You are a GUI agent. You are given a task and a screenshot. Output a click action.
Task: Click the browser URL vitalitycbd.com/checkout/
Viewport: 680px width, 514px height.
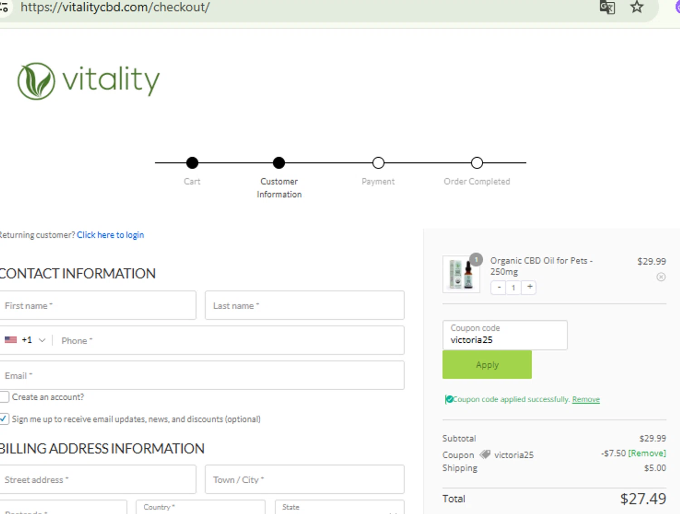pos(115,7)
